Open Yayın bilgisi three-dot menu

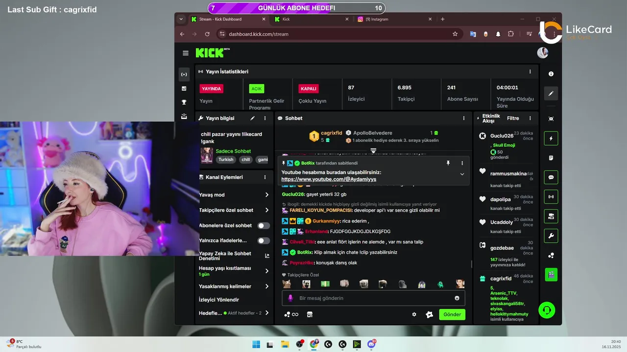(265, 118)
